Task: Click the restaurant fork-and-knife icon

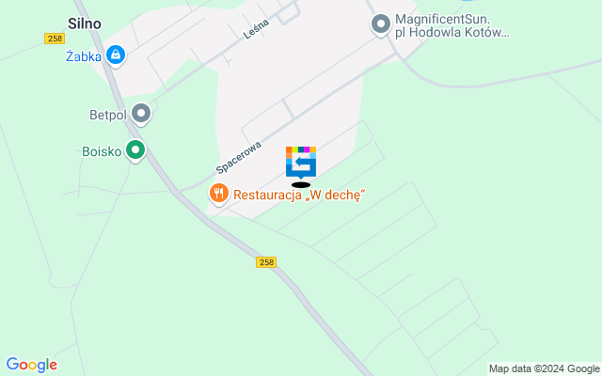Action: click(x=219, y=194)
